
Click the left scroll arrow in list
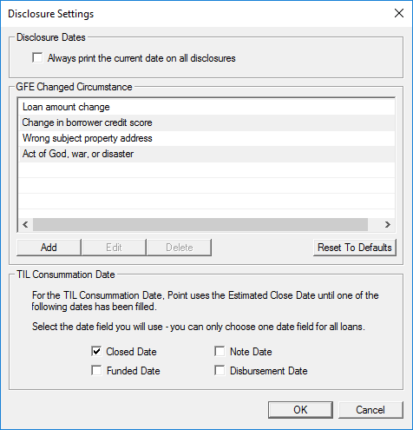(25, 224)
